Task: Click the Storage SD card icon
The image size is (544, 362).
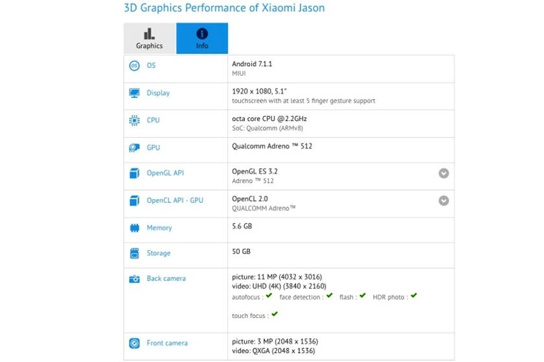Action: click(x=134, y=253)
